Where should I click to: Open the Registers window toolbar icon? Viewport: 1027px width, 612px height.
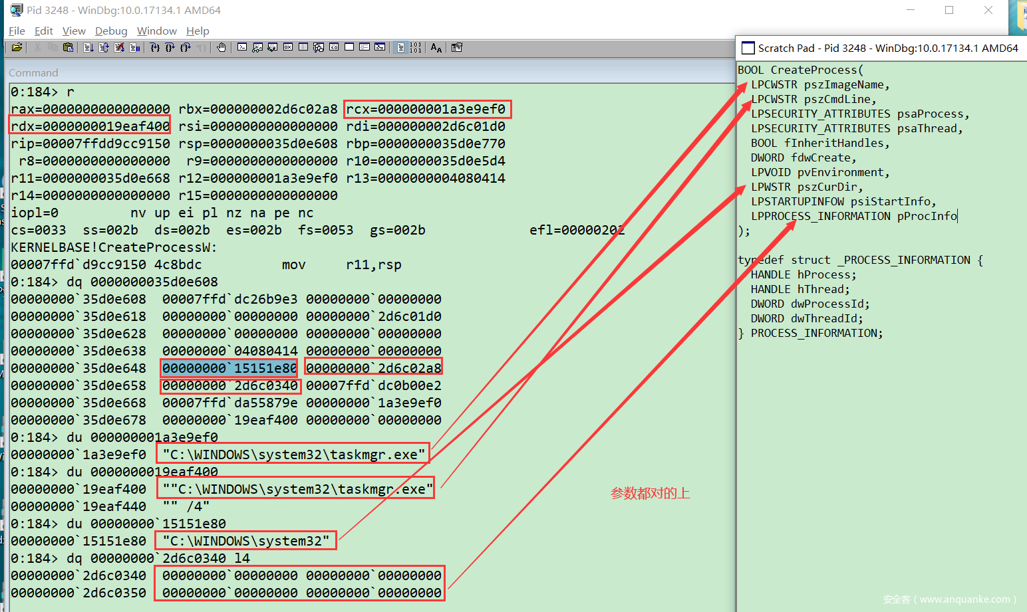point(288,47)
